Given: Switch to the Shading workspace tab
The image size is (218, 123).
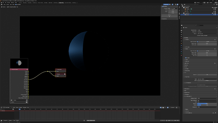Looking at the screenshot, I should point(45,3).
